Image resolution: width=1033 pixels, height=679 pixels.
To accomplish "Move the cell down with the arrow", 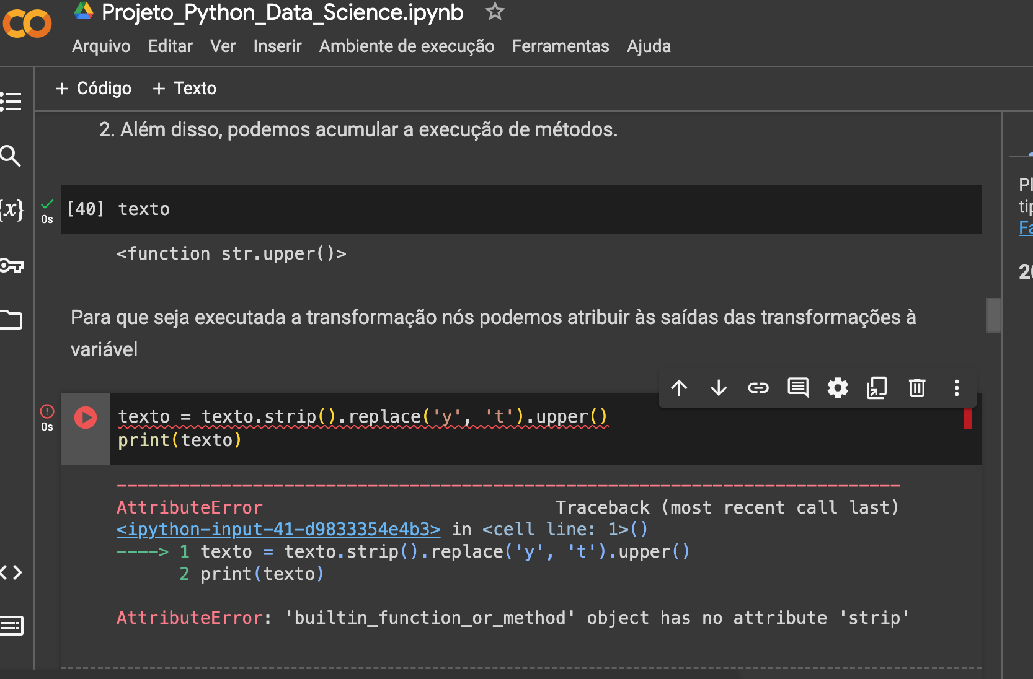I will point(719,388).
